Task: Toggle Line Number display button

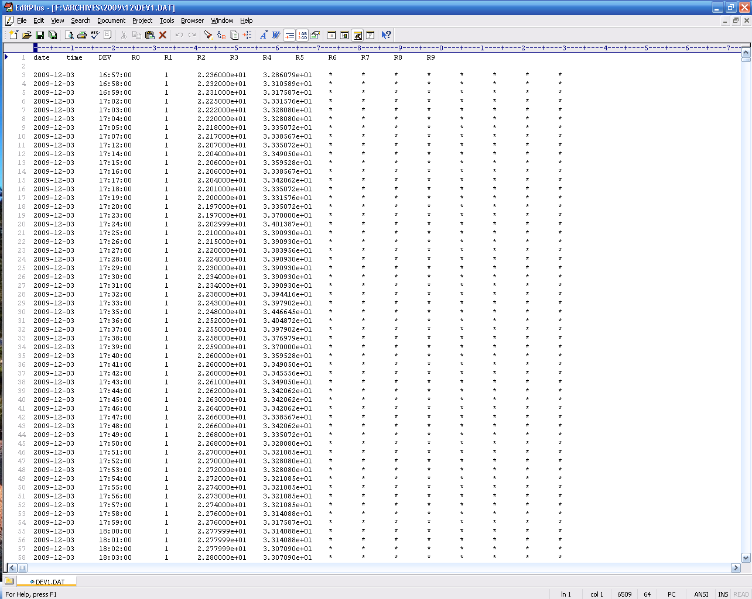Action: [302, 35]
